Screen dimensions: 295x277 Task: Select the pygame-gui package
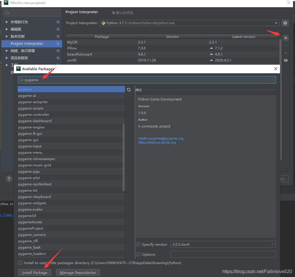[71, 140]
